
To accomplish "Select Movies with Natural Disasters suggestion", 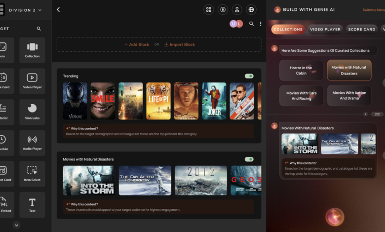I will tap(349, 70).
